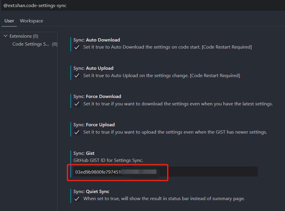The height and width of the screenshot is (211, 285).
Task: Disable the Auto Upload checkbox
Action: 77,76
